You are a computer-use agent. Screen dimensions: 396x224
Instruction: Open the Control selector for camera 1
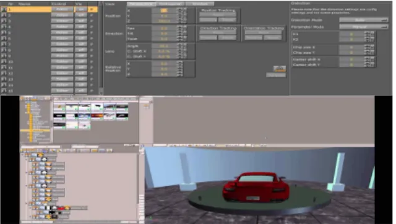click(x=62, y=9)
